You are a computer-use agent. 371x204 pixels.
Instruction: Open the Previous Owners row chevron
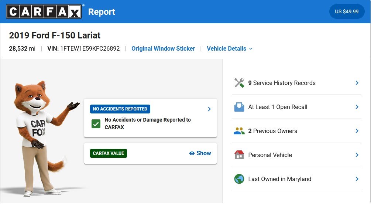pos(357,131)
